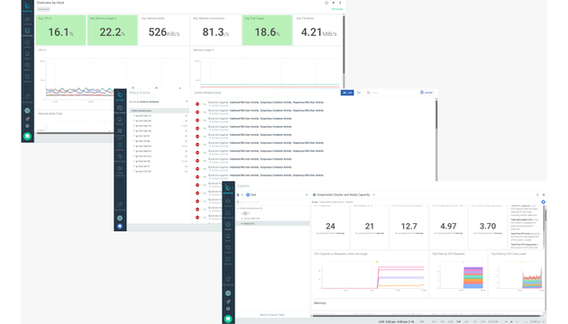Select the CUSTOM time range in the Explore time bar
Viewport: 568px width, 324px height.
click(x=493, y=321)
